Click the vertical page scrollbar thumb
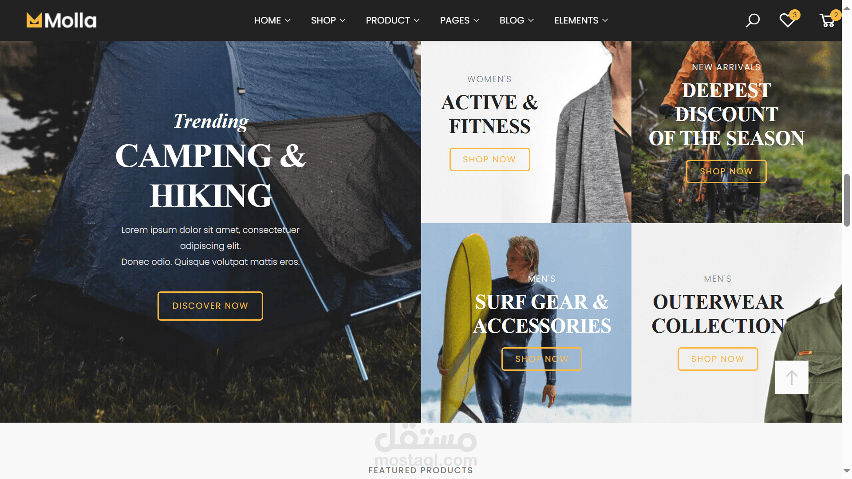This screenshot has height=479, width=852. point(847,200)
